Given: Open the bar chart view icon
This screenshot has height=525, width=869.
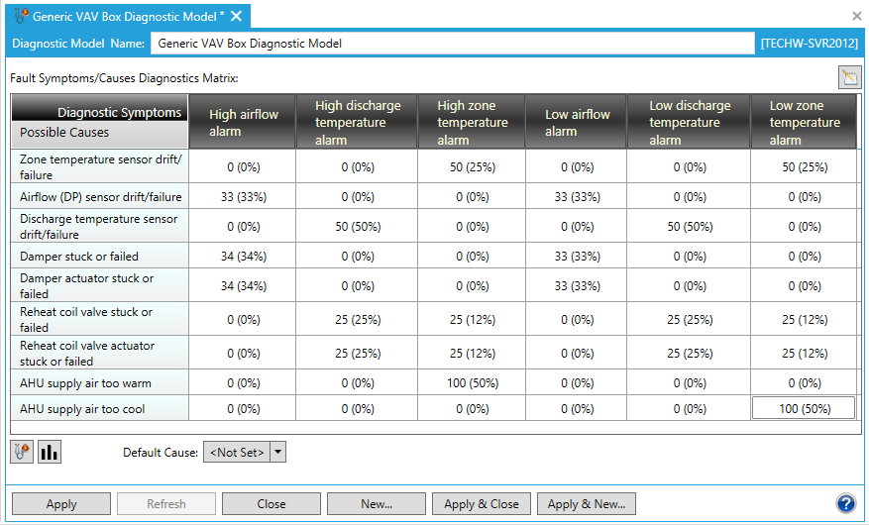Looking at the screenshot, I should coord(50,452).
